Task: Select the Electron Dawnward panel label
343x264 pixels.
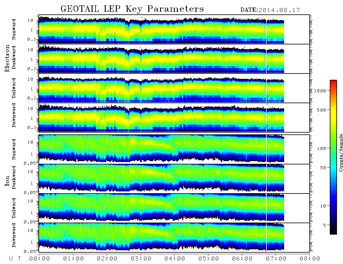Action: 14,115
